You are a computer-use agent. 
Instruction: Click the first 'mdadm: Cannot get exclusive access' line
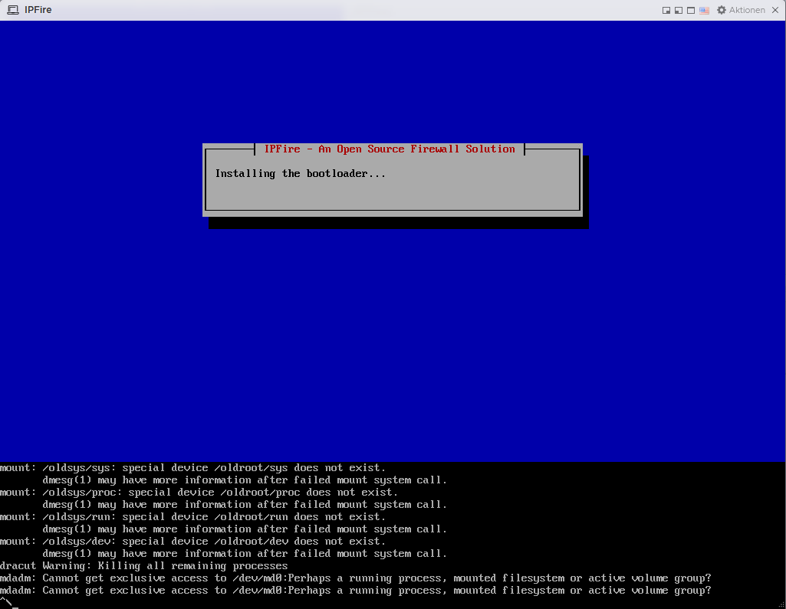355,578
